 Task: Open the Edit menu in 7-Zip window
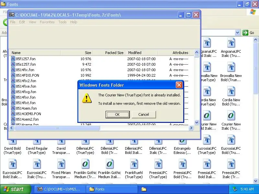(22, 22)
